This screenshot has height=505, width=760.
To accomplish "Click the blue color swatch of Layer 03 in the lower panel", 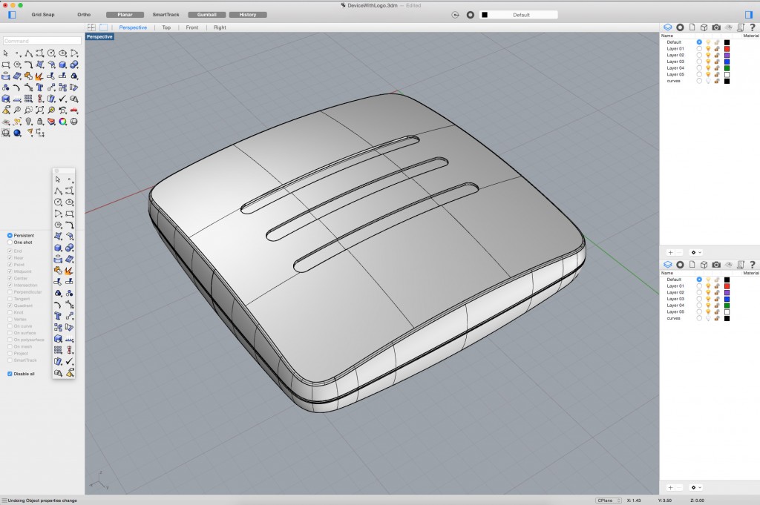I will 727,300.
